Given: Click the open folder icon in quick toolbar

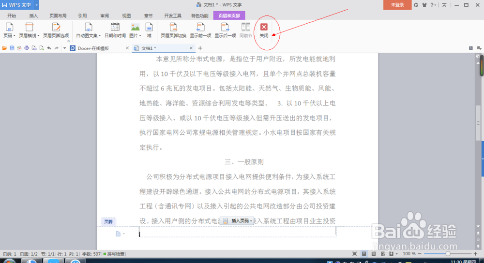Looking at the screenshot, I should [x=4, y=48].
